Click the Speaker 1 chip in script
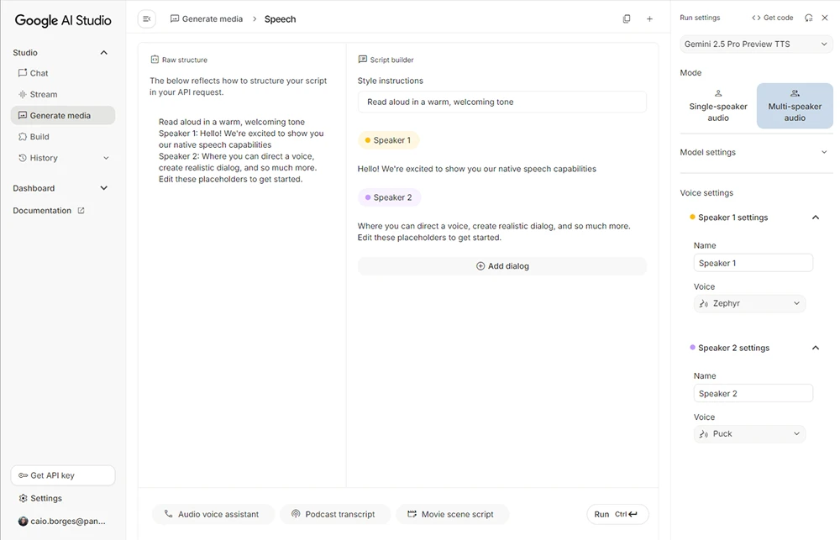This screenshot has width=840, height=540. [x=388, y=140]
